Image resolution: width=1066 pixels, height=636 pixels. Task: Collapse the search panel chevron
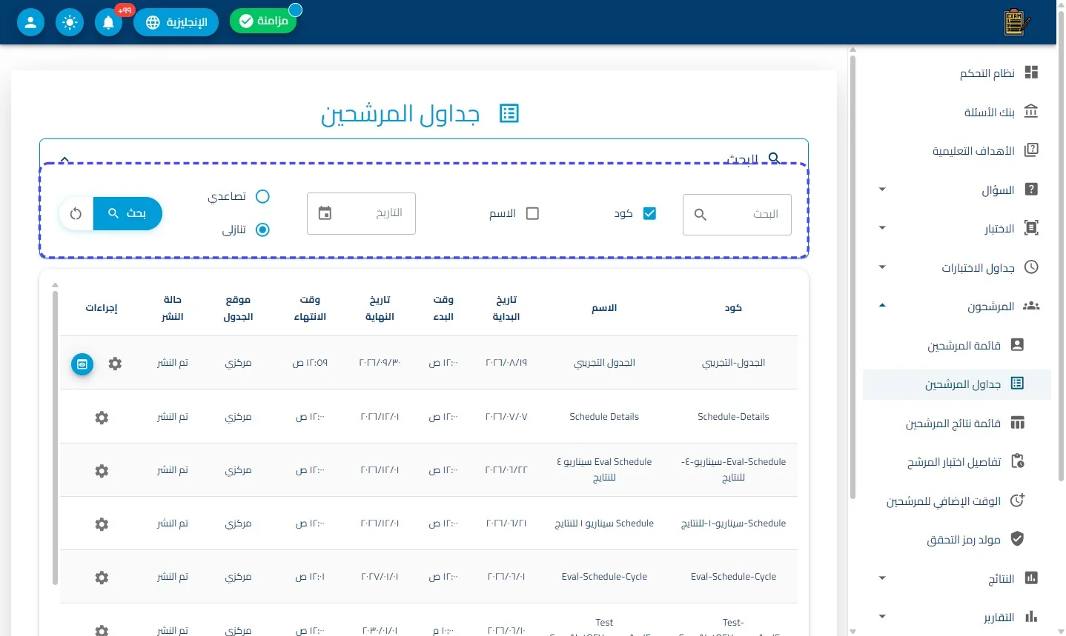(x=64, y=158)
